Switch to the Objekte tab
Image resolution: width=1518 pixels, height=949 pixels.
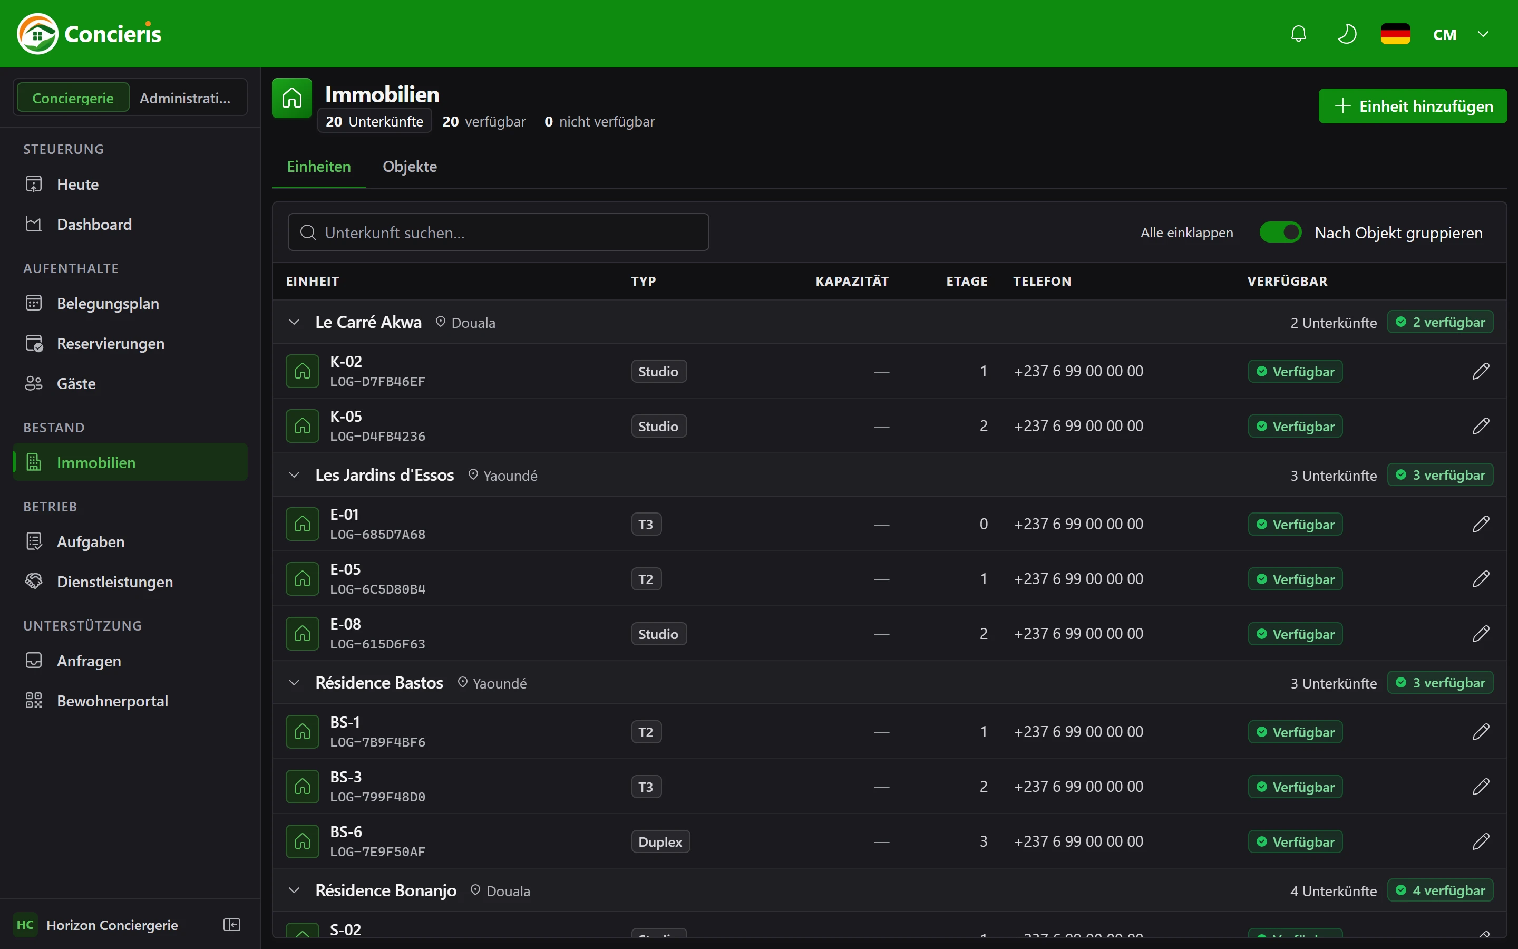[x=410, y=166]
